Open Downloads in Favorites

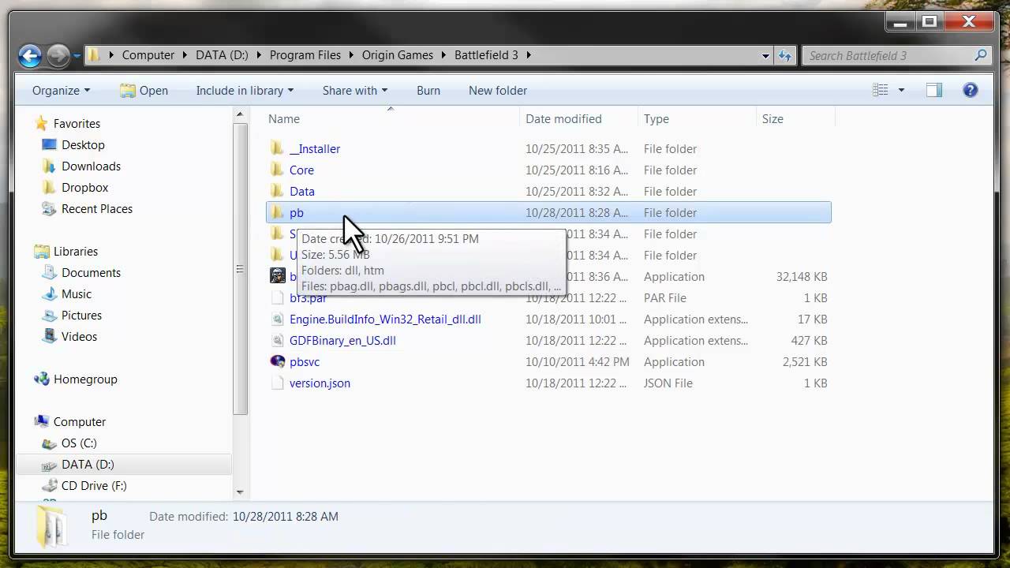point(91,166)
